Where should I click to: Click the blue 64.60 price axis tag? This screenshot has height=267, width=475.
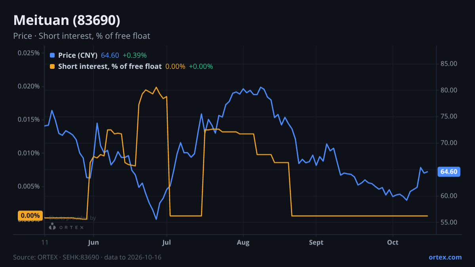[x=449, y=172]
